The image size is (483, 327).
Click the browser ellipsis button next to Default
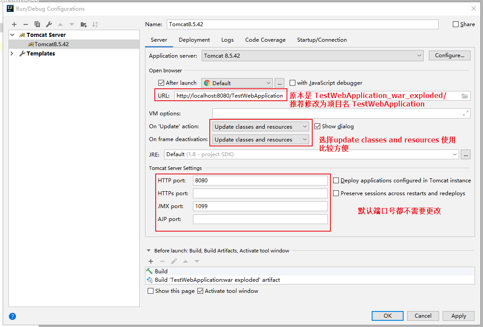click(279, 83)
